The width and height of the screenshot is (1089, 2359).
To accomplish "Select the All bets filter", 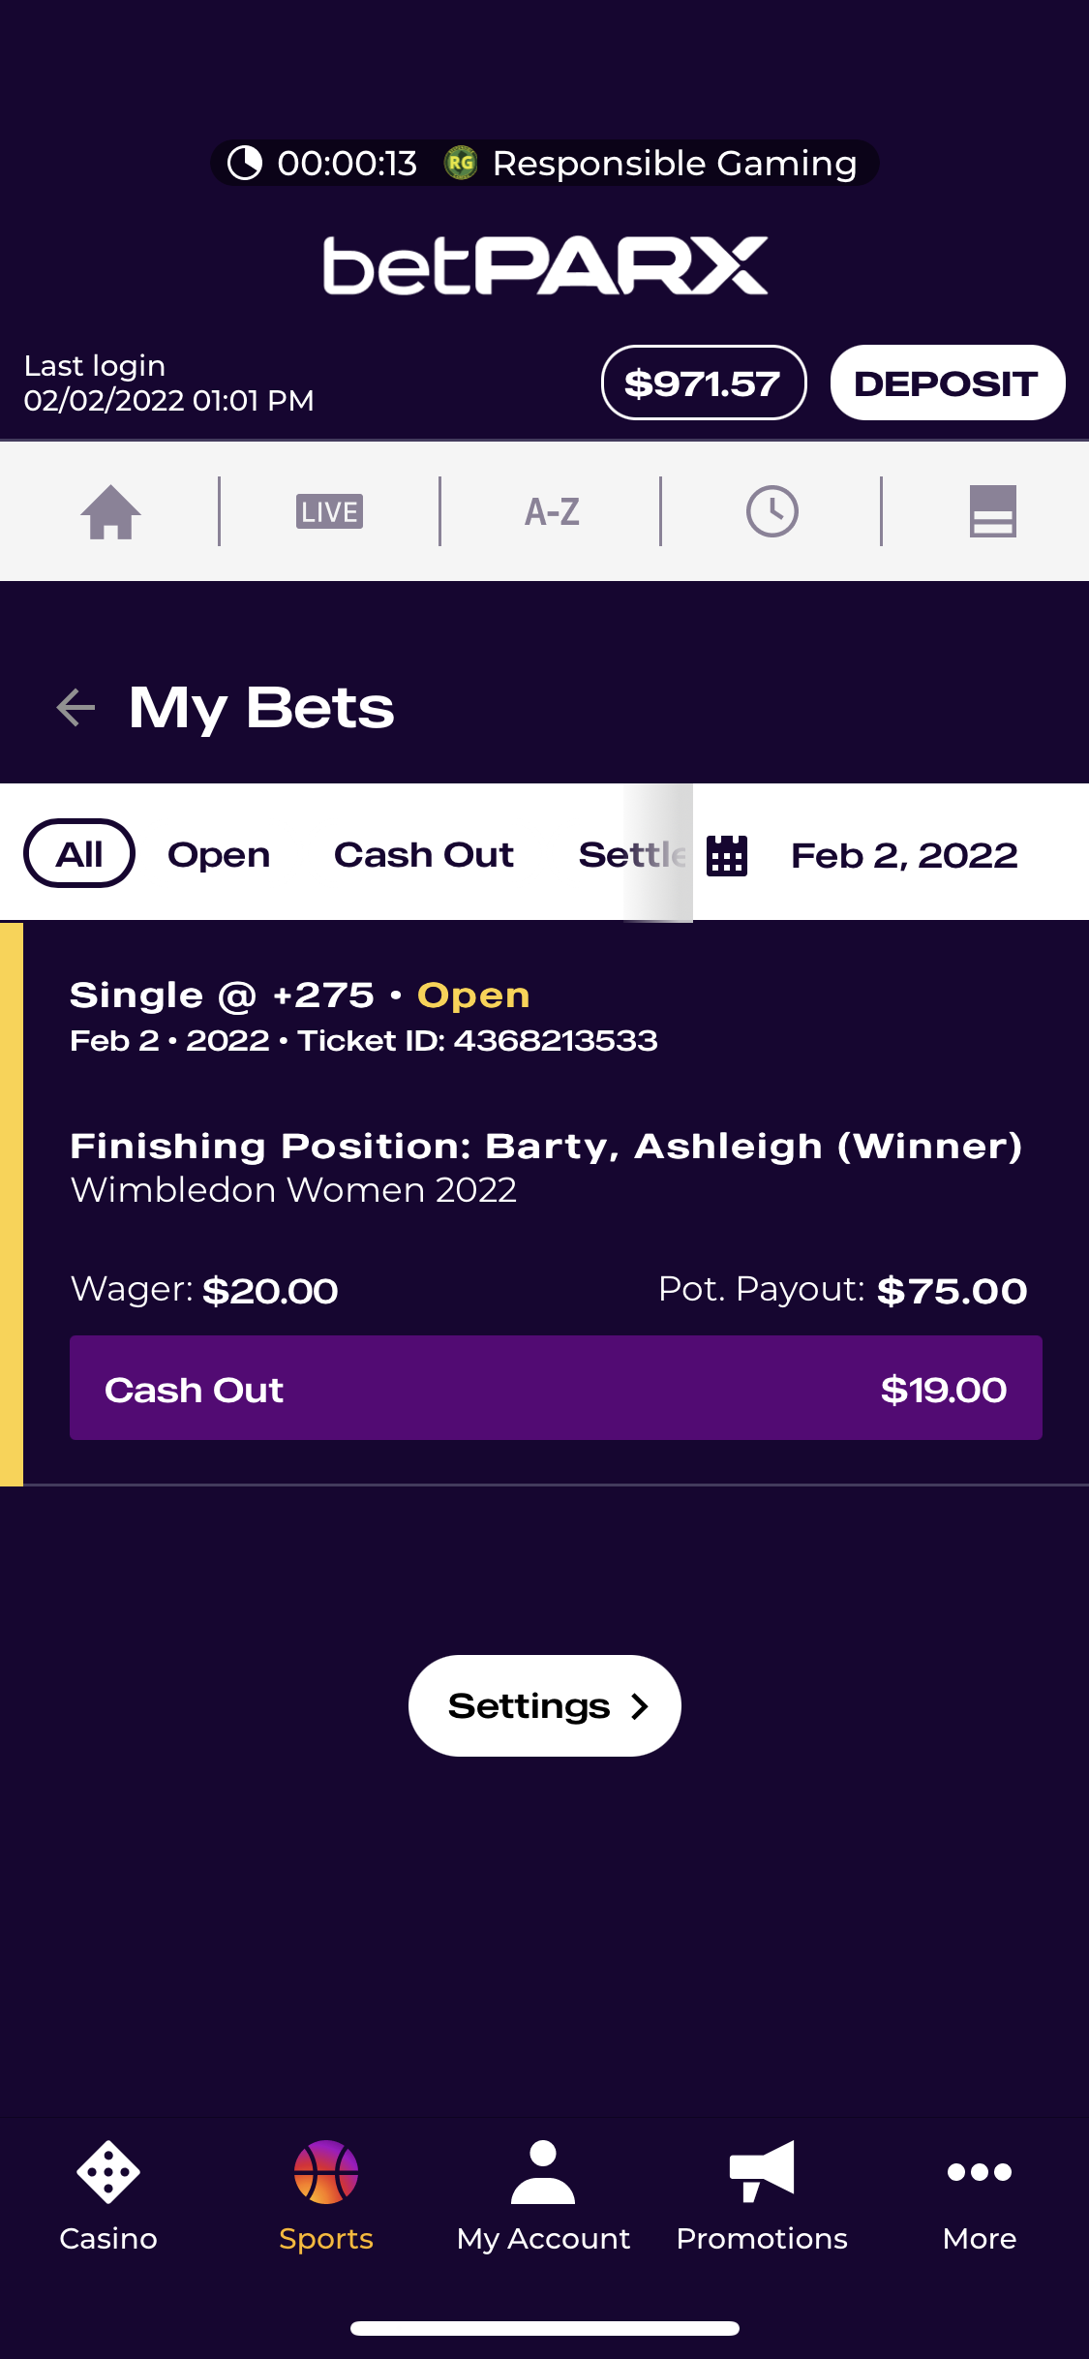I will coord(79,853).
